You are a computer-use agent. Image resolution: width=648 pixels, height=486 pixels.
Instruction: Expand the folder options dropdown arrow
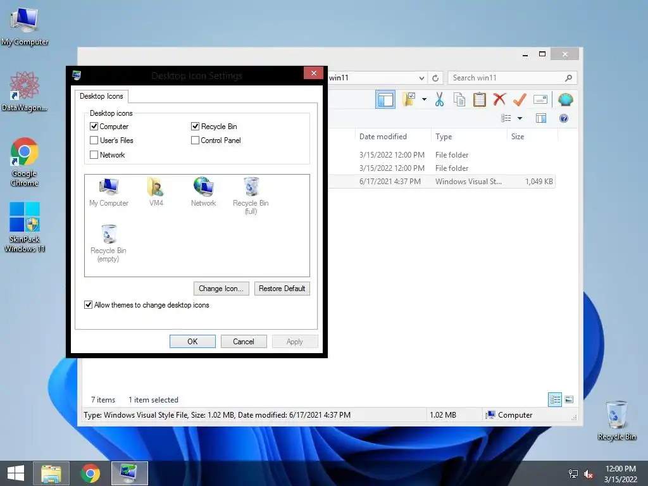coord(424,99)
